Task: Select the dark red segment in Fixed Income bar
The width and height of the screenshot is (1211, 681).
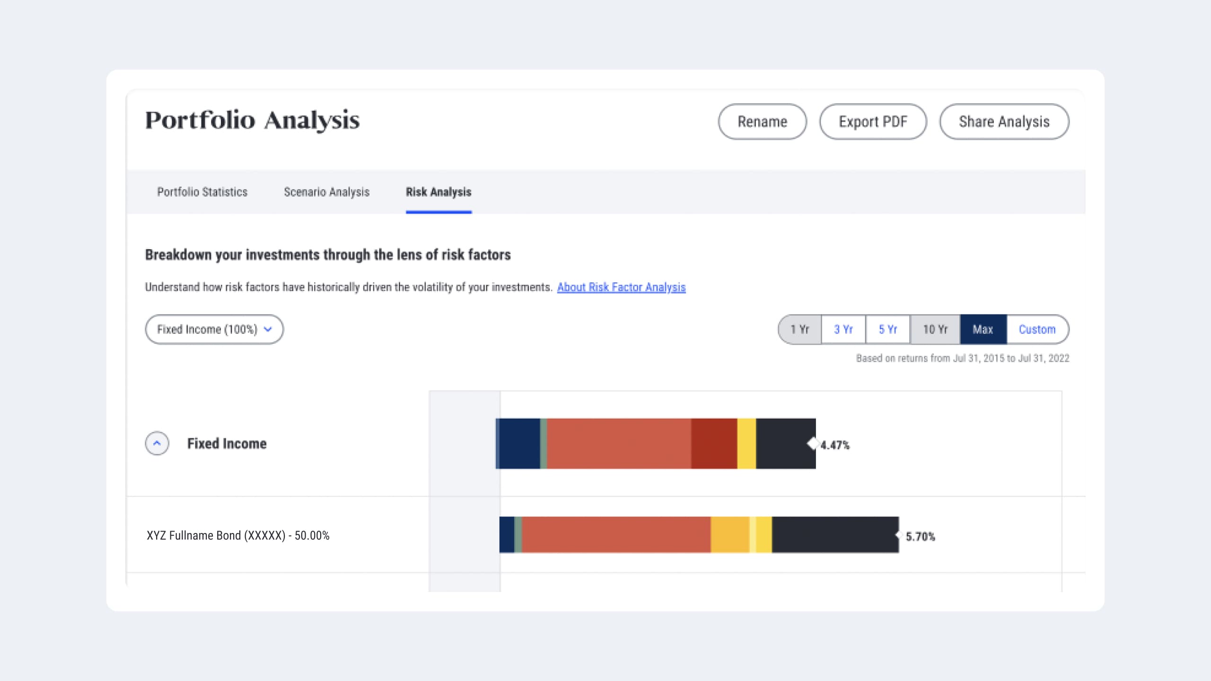Action: coord(713,444)
